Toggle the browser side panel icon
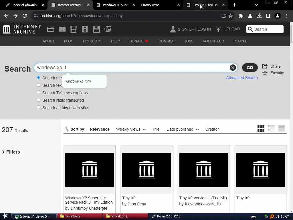The width and height of the screenshot is (293, 220). (x=268, y=16)
